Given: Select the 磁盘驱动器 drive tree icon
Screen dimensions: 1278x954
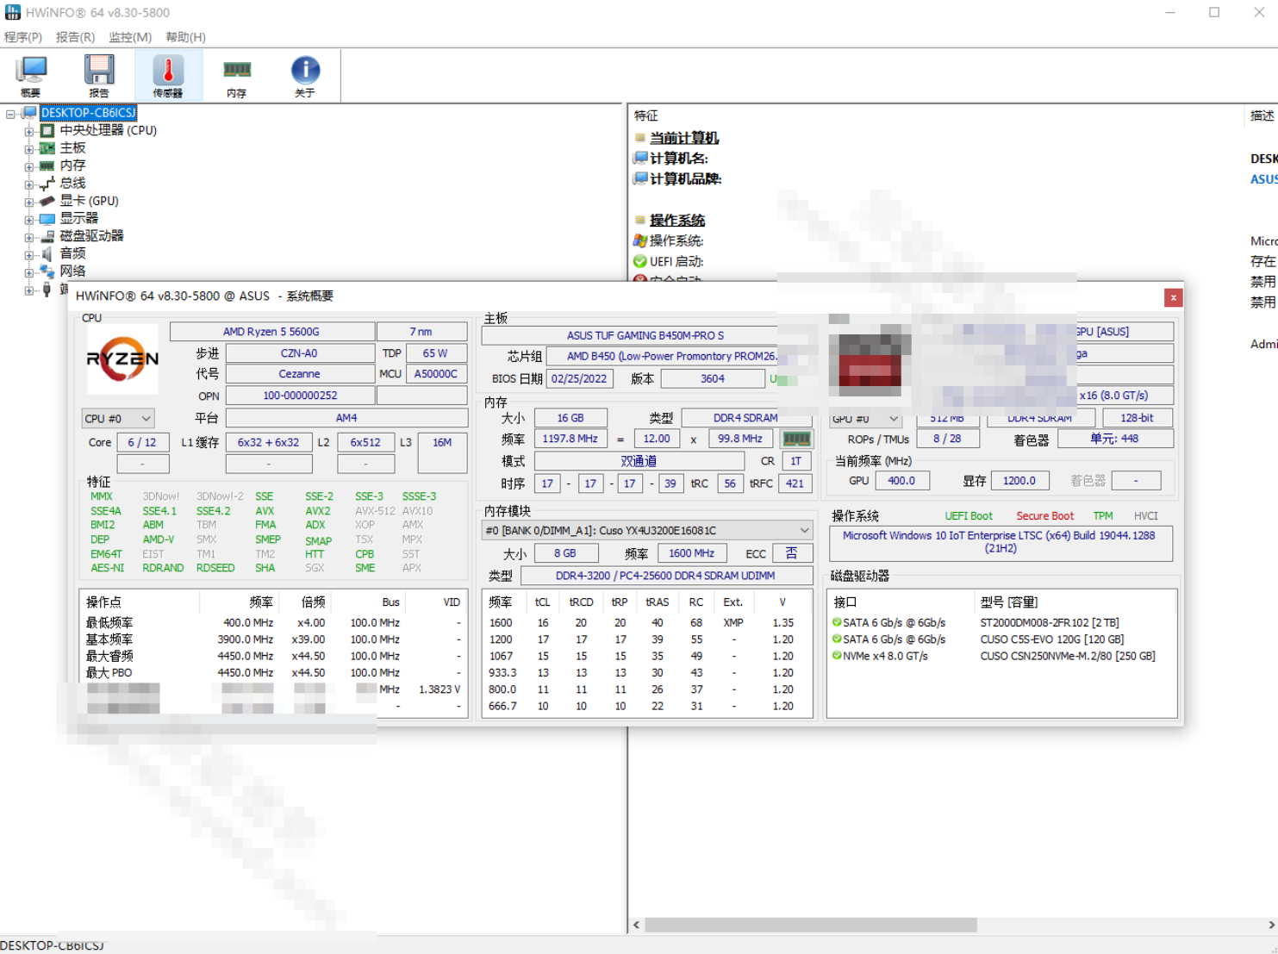Looking at the screenshot, I should pos(47,236).
